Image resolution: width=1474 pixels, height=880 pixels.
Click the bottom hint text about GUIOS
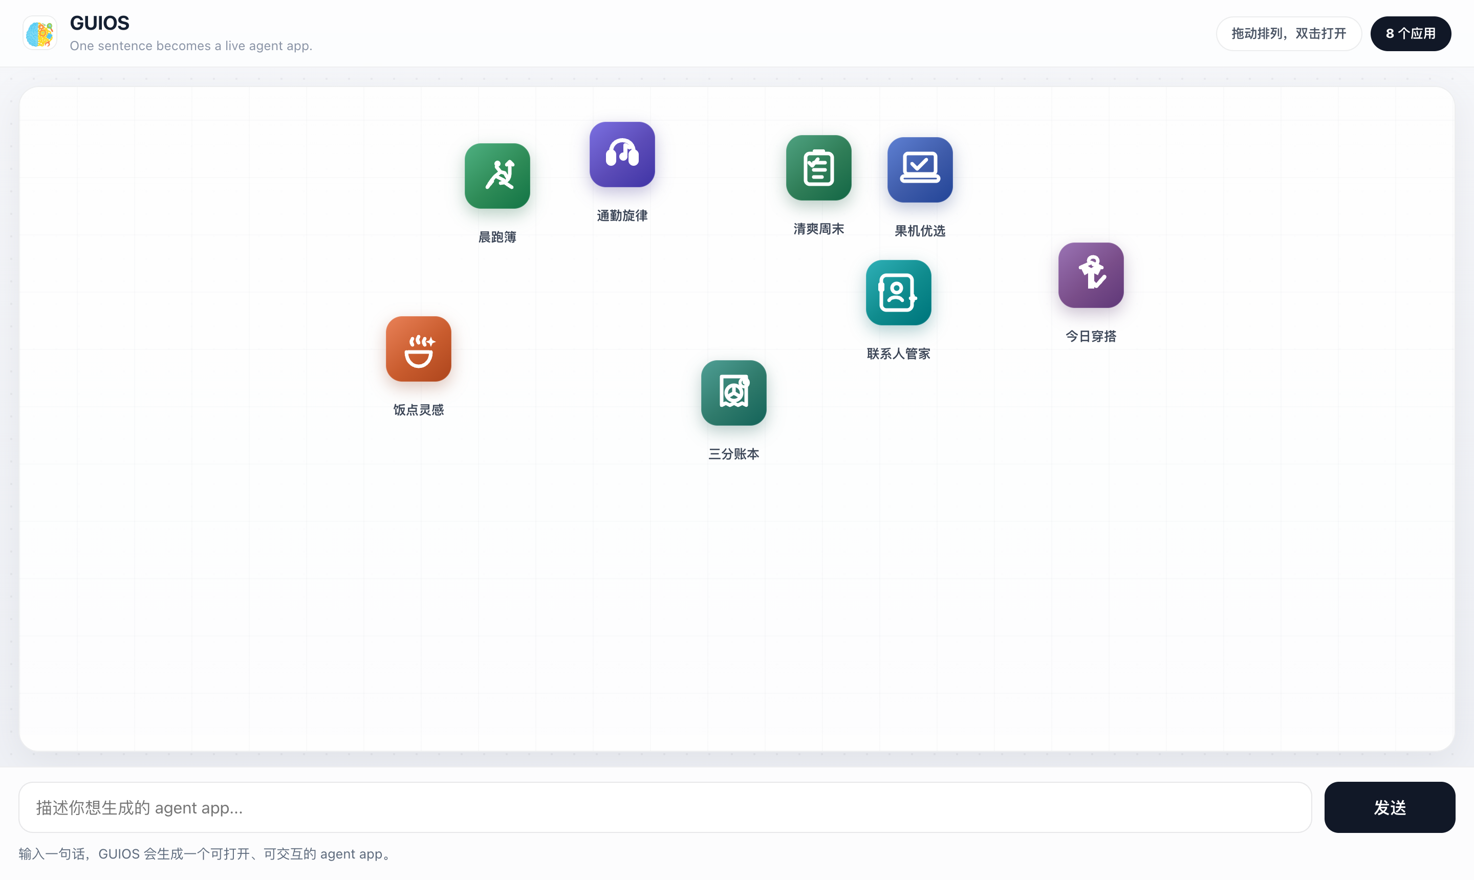coord(206,854)
